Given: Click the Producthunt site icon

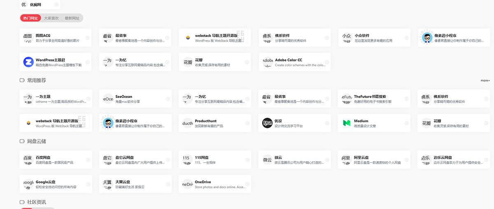Looking at the screenshot, I should click(187, 123).
